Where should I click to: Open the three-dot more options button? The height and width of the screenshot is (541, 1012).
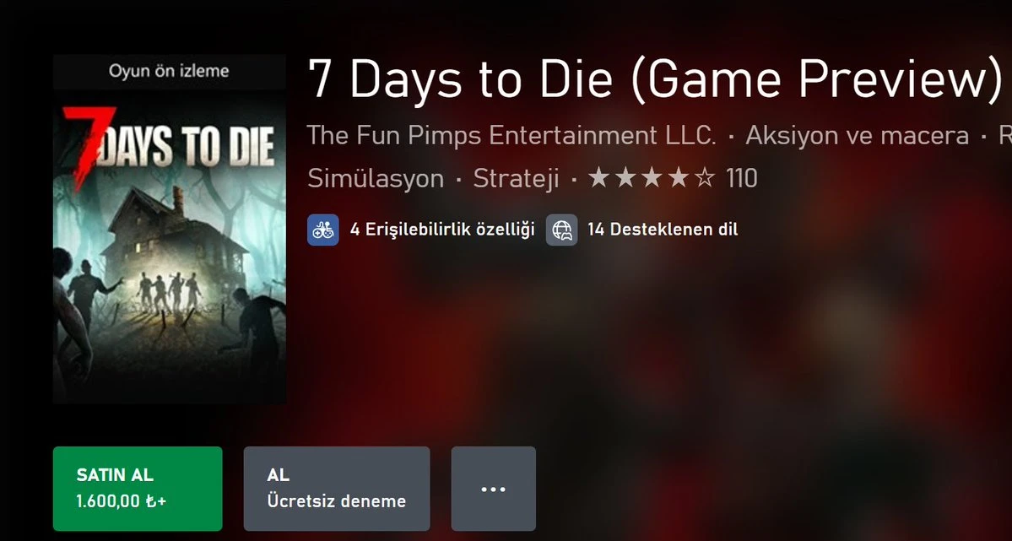point(493,489)
